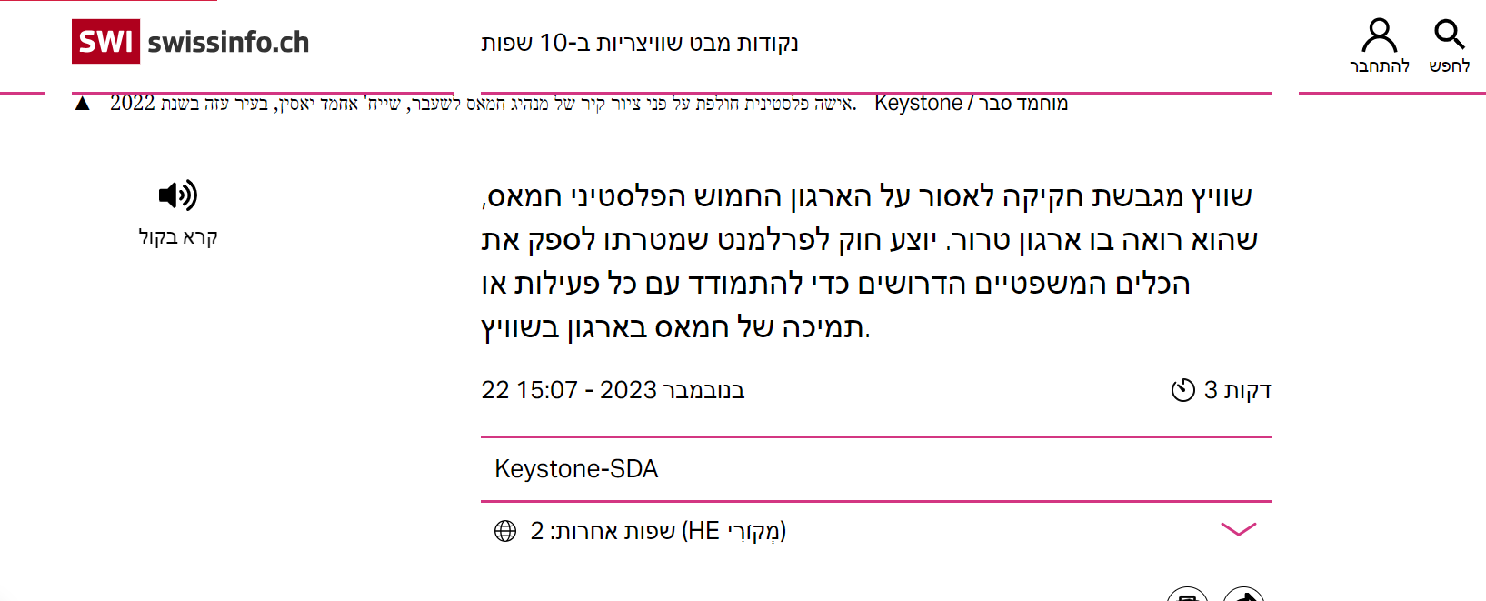
Task: Open the 'שפות אחרות: 2' languages row
Action: point(658,531)
